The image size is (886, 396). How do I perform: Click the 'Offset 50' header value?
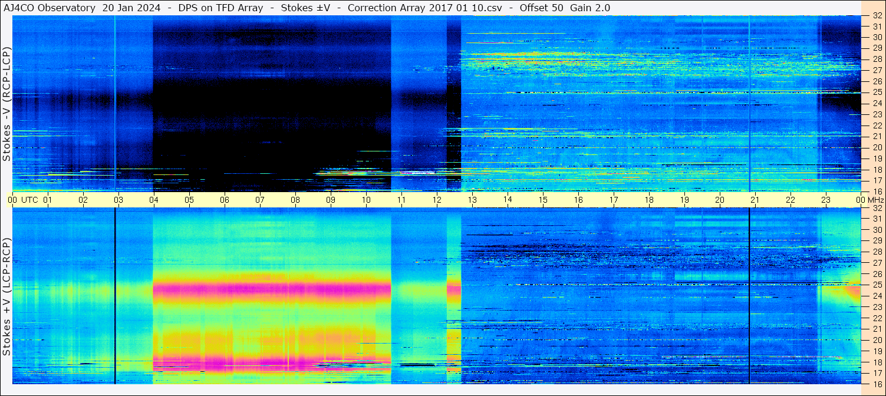541,8
